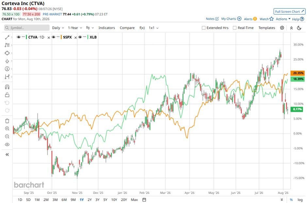Image resolution: width=307 pixels, height=203 pixels.
Task: Open the XLB series options ellipsis
Action: tap(85, 37)
